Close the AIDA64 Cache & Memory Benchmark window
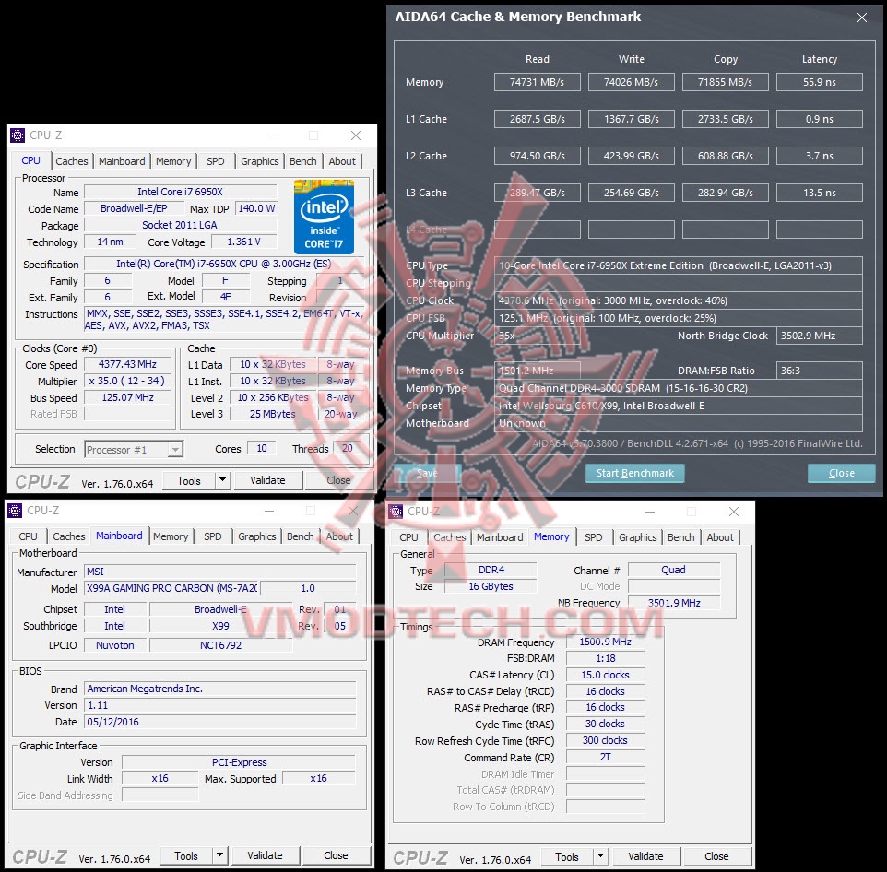887x872 pixels. [x=862, y=18]
